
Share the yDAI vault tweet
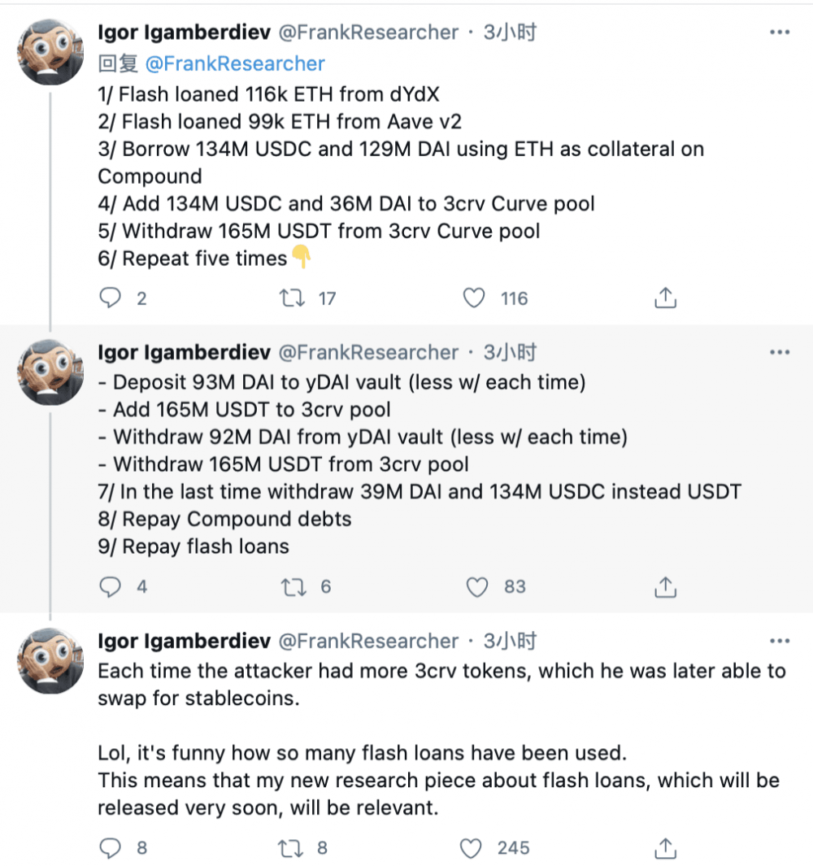[x=665, y=586]
